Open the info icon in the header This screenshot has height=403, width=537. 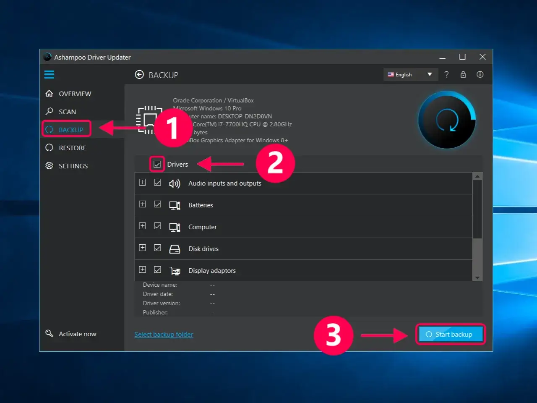(480, 74)
